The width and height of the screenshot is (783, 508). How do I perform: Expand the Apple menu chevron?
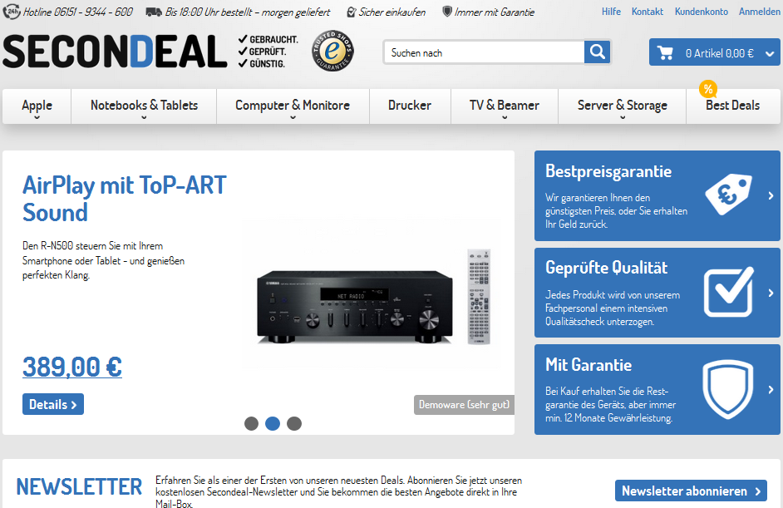tap(37, 118)
